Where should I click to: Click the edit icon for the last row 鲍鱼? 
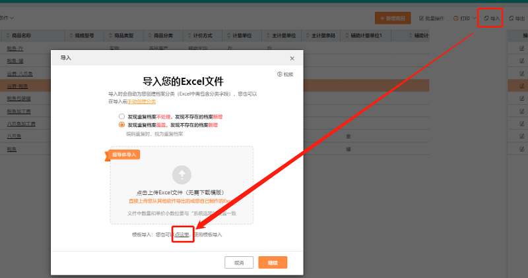522,149
